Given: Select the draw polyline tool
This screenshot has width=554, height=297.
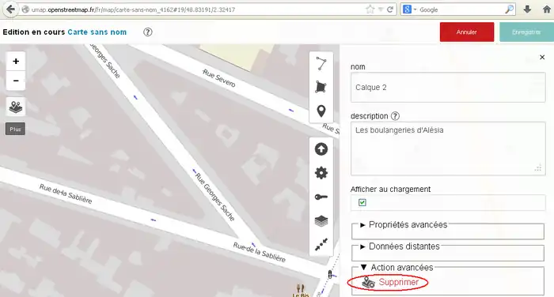Looking at the screenshot, I should (321, 64).
